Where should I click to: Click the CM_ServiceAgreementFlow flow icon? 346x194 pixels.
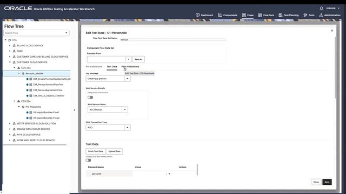click(31, 90)
